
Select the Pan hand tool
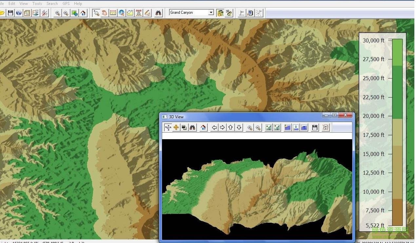(105, 13)
